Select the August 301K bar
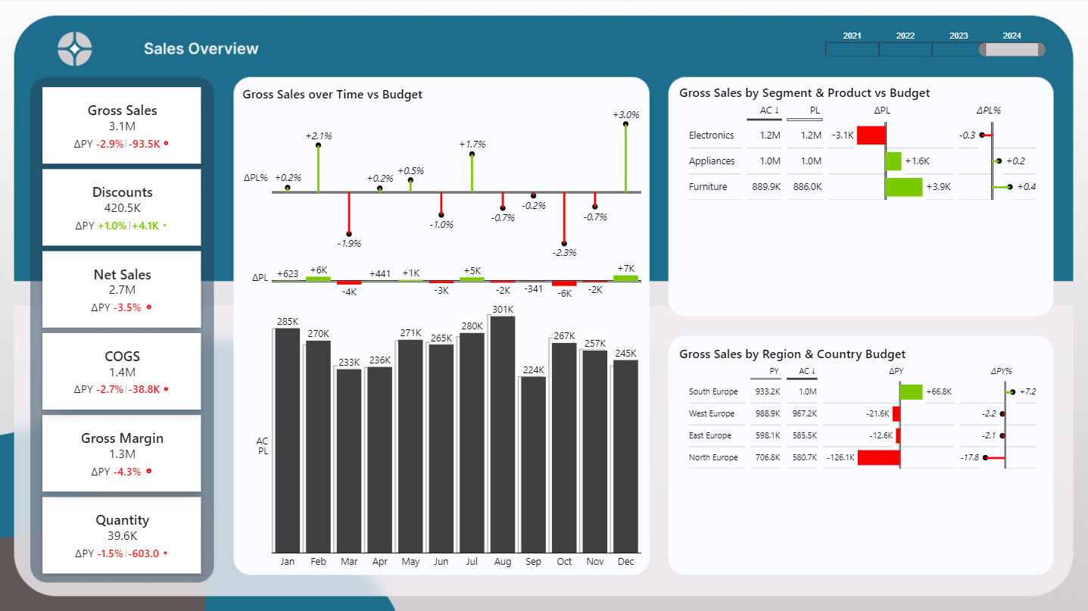 503,435
